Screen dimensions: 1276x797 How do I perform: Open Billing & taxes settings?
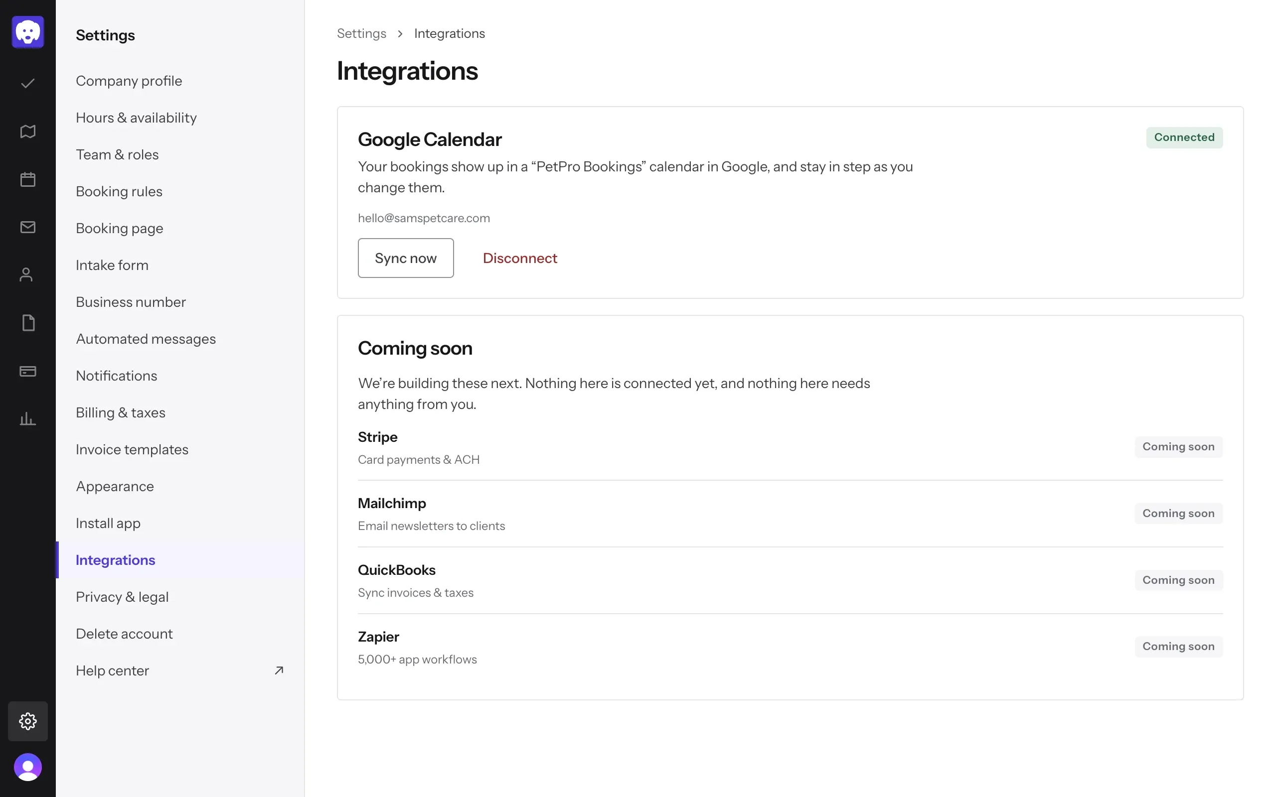pos(180,413)
